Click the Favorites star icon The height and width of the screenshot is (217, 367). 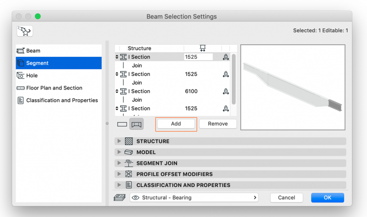coord(25,31)
